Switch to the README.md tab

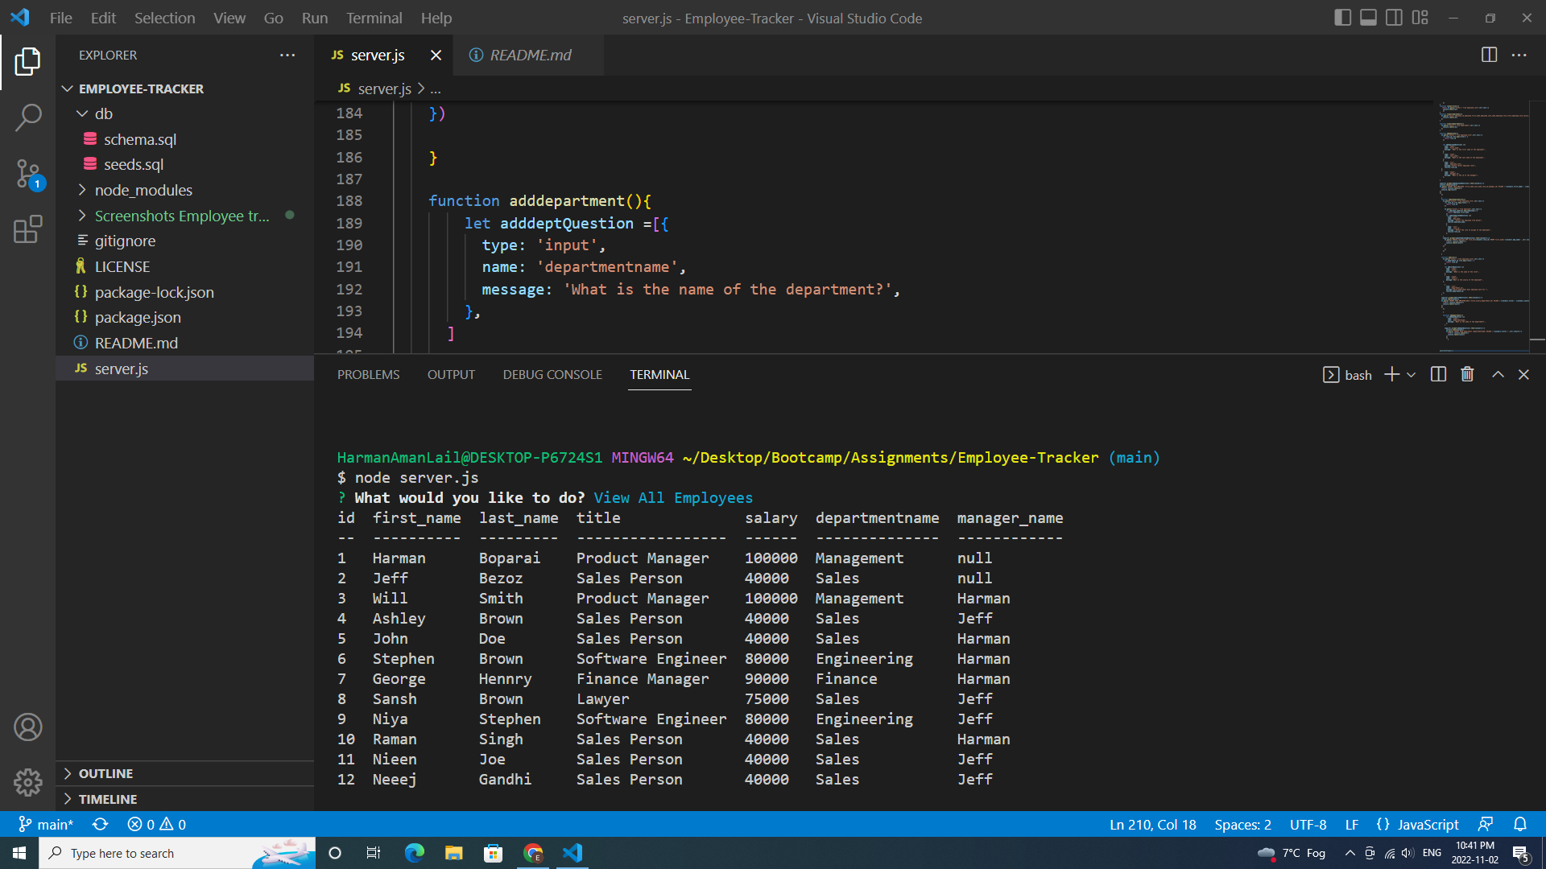tap(529, 55)
